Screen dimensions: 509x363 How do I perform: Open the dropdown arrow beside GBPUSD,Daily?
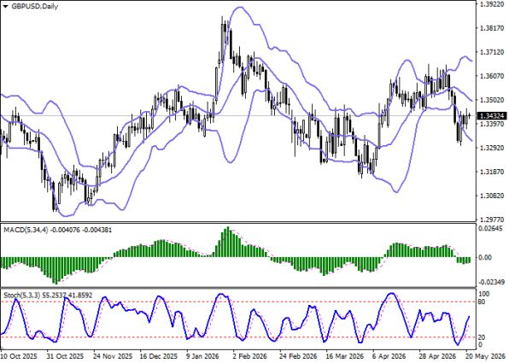(5, 7)
